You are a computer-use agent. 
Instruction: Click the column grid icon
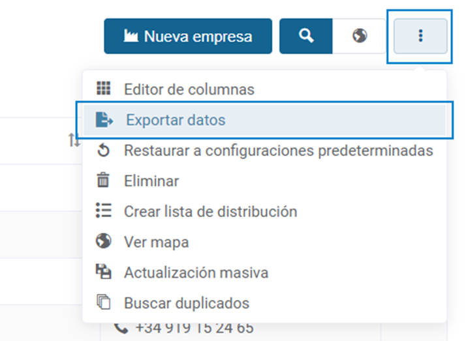pyautogui.click(x=103, y=88)
